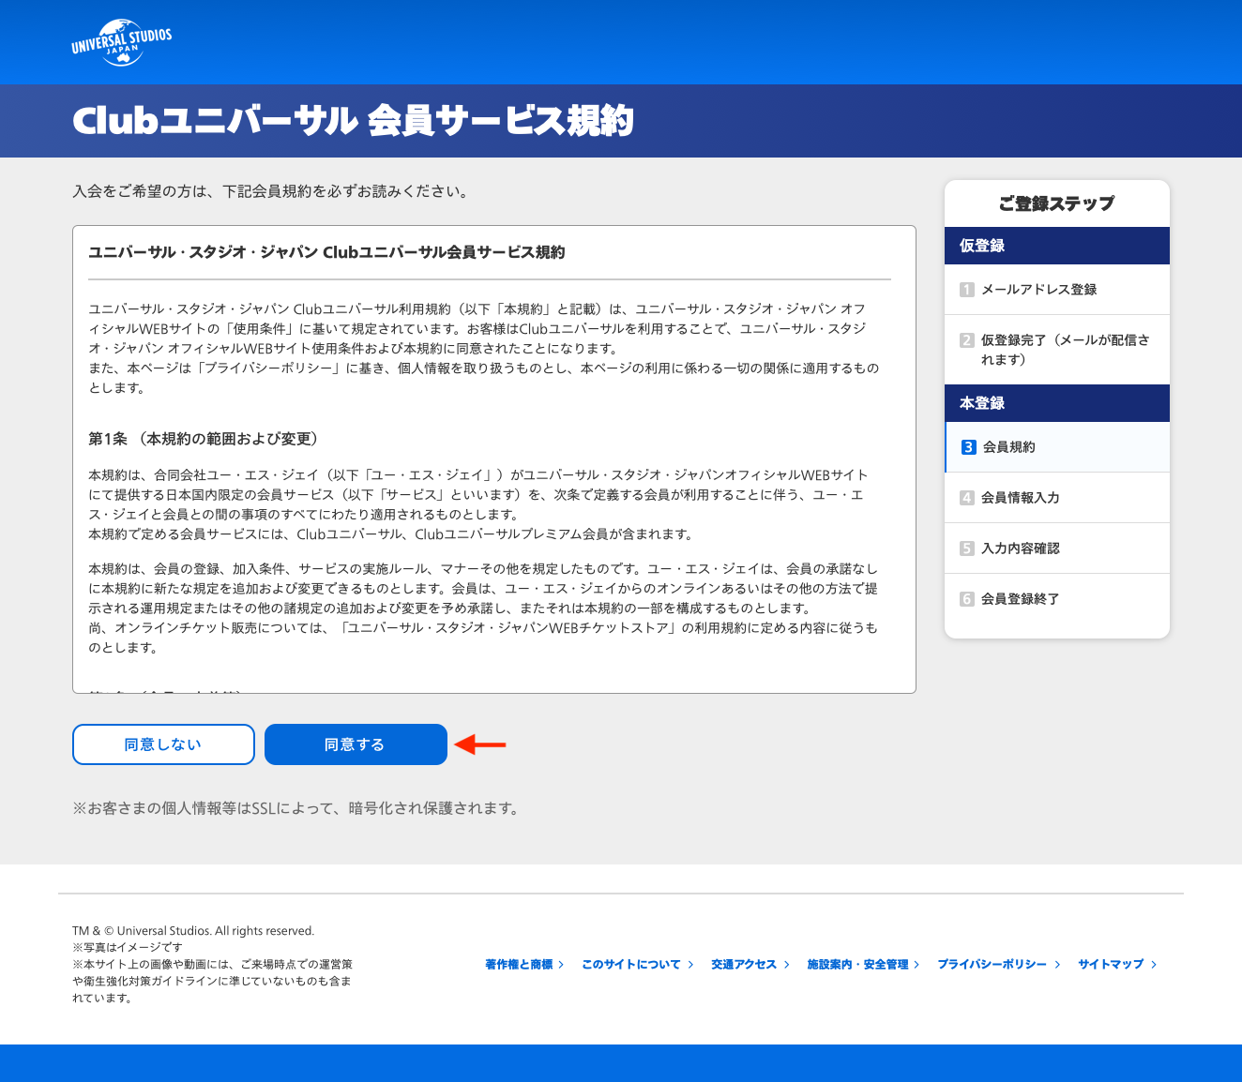Click the Universal Studios Japan logo
The image size is (1242, 1082).
pos(122,42)
